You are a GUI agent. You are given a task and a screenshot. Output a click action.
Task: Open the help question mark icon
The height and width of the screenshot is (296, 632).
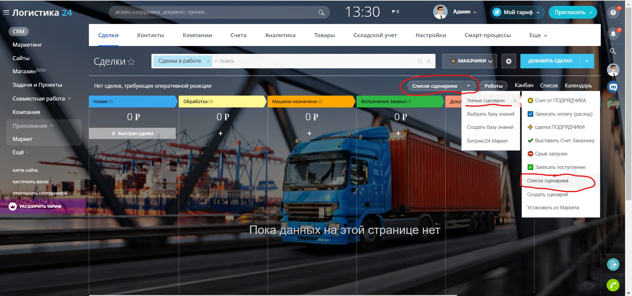click(x=613, y=12)
